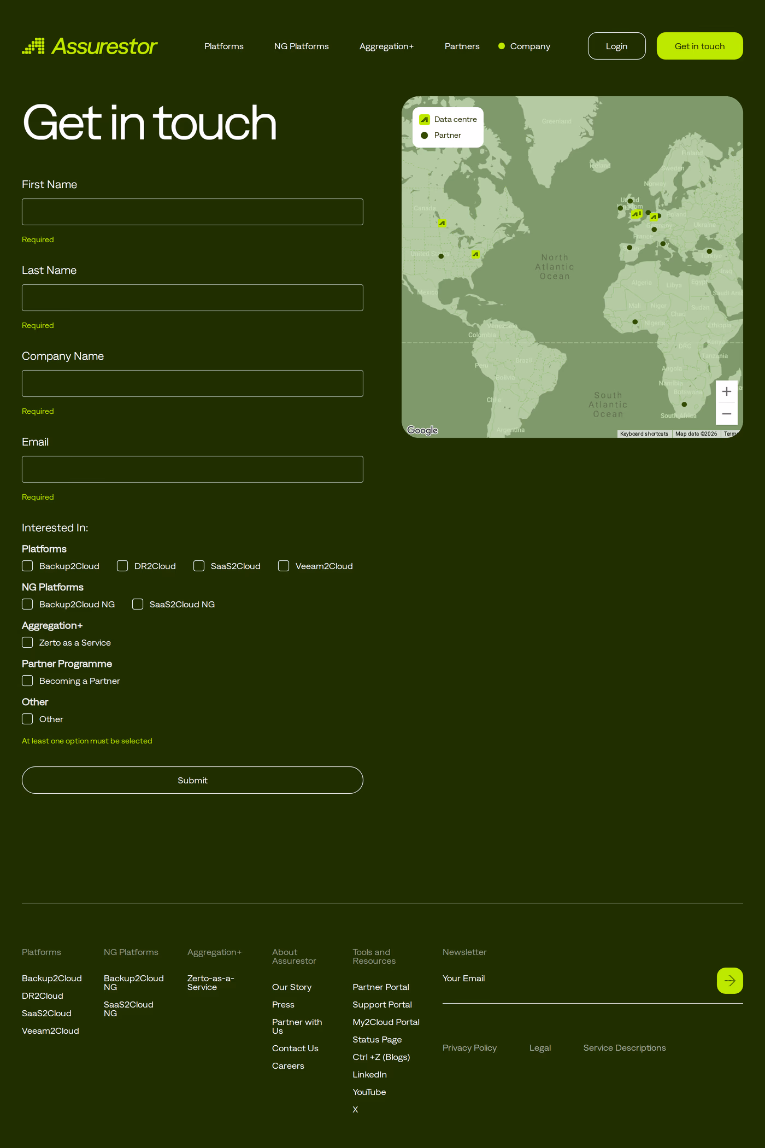Focus the Company Name field
Viewport: 765px width, 1148px height.
coord(192,383)
